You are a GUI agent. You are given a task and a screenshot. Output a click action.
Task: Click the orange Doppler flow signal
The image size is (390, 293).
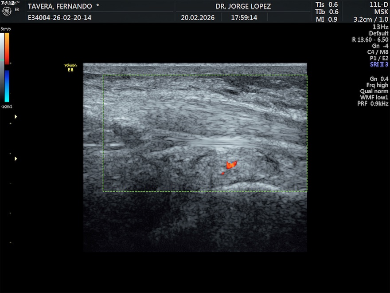click(x=231, y=165)
